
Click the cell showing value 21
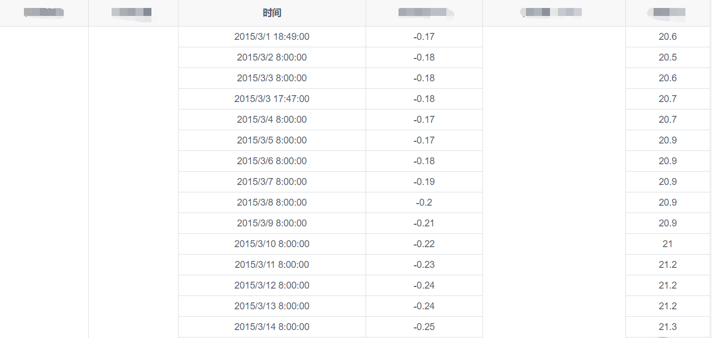coord(667,244)
